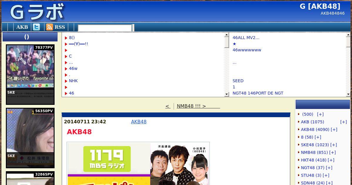The image size is (352, 185).
Task: Open the SKE48 (1023) category link
Action: click(x=315, y=145)
